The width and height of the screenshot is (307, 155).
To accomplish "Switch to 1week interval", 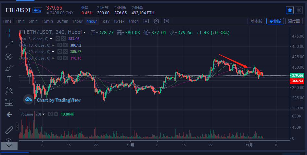I will 119,21.
